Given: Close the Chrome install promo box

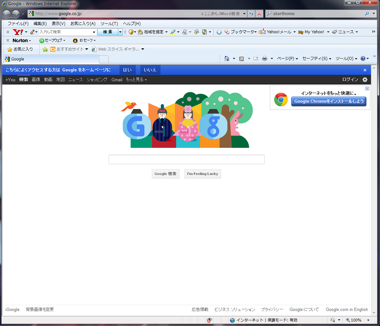Looking at the screenshot, I should coord(367,89).
